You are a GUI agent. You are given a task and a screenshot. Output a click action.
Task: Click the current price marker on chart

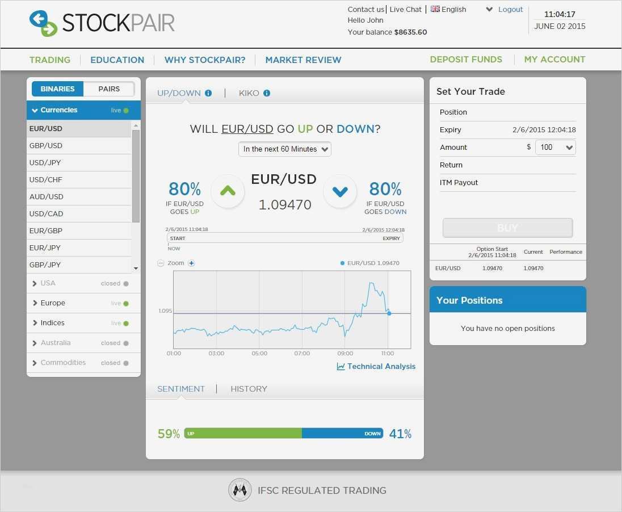[x=389, y=313]
